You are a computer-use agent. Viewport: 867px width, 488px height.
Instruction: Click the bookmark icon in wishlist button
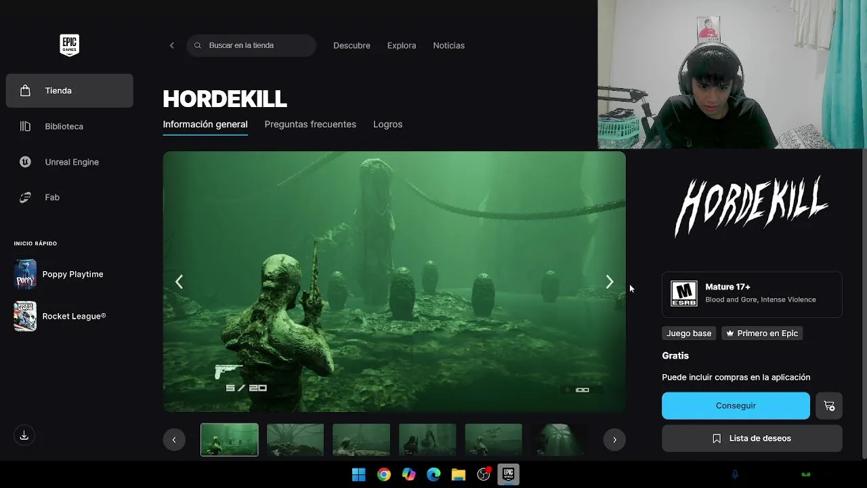tap(717, 439)
